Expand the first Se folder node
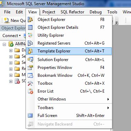The width and height of the screenshot is (131, 131). pyautogui.click(x=11, y=57)
